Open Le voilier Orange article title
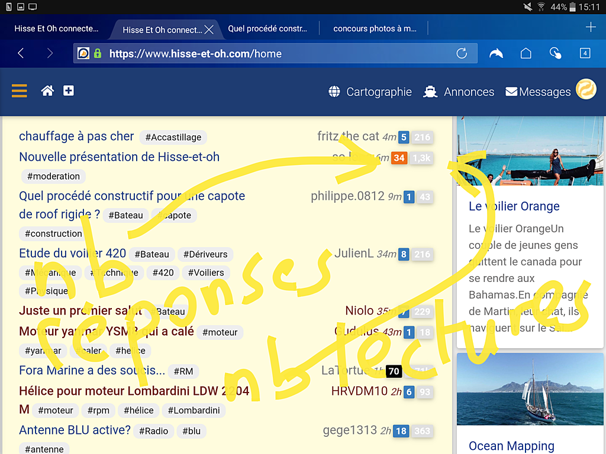The height and width of the screenshot is (454, 606). 514,206
